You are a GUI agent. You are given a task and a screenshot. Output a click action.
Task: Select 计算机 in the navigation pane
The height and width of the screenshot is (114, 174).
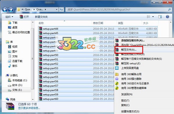point(12,76)
